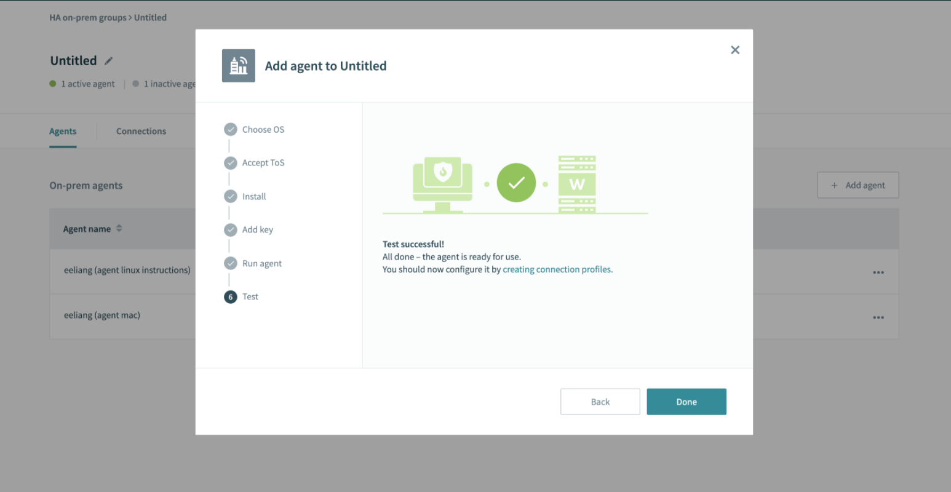This screenshot has width=951, height=492.
Task: Click pencil icon to rename Untitled
Action: coord(109,61)
